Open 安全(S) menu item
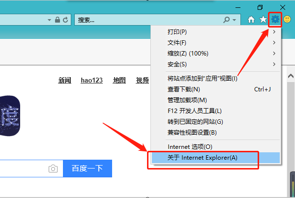The height and width of the screenshot is (198, 295). [x=216, y=64]
